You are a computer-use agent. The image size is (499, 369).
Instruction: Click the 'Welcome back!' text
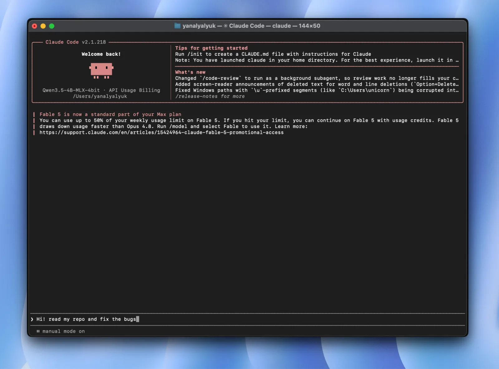[x=101, y=54]
